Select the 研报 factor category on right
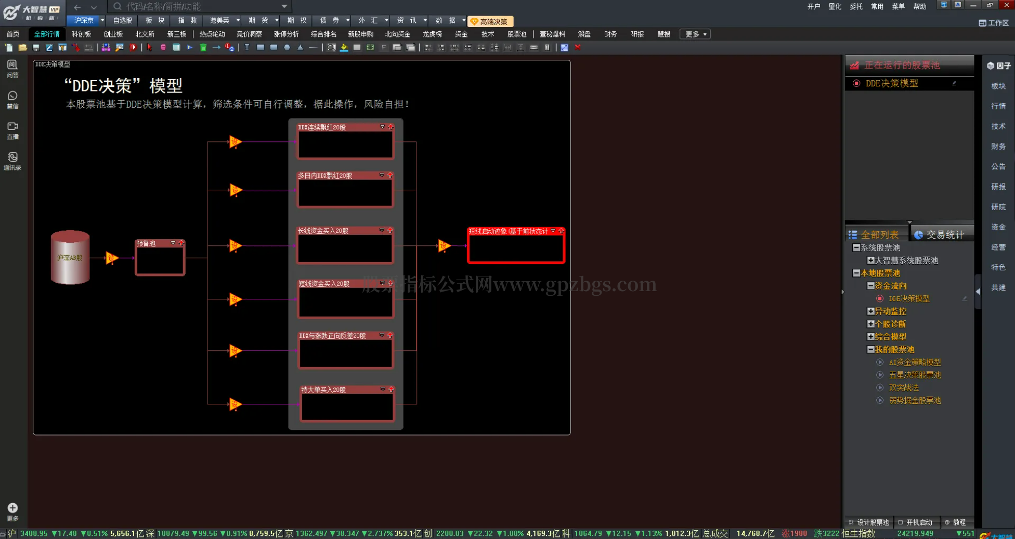The height and width of the screenshot is (539, 1015). coord(998,187)
